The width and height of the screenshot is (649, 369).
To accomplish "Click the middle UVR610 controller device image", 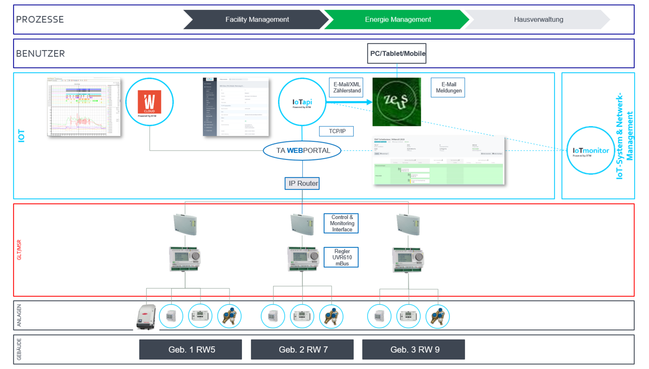I will click(303, 259).
